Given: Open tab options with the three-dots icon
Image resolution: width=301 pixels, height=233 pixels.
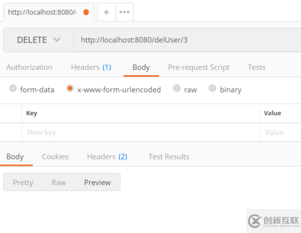Looking at the screenshot, I should pos(124,12).
